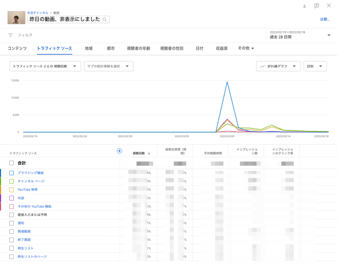Switch to the 視聴者の年齢 tab
The width and height of the screenshot is (338, 270).
point(138,48)
